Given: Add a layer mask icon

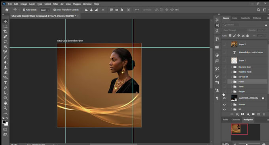Looking at the screenshot, I should [242, 114].
